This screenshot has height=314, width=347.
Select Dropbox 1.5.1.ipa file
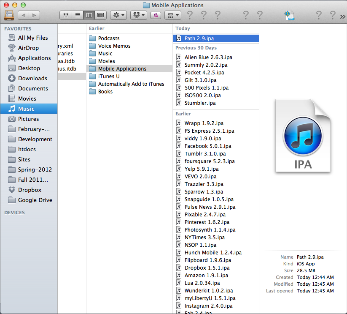click(x=216, y=268)
